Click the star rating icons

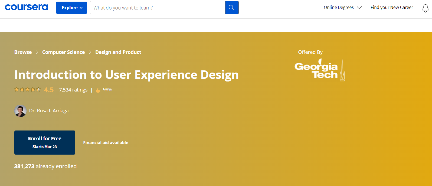27,90
